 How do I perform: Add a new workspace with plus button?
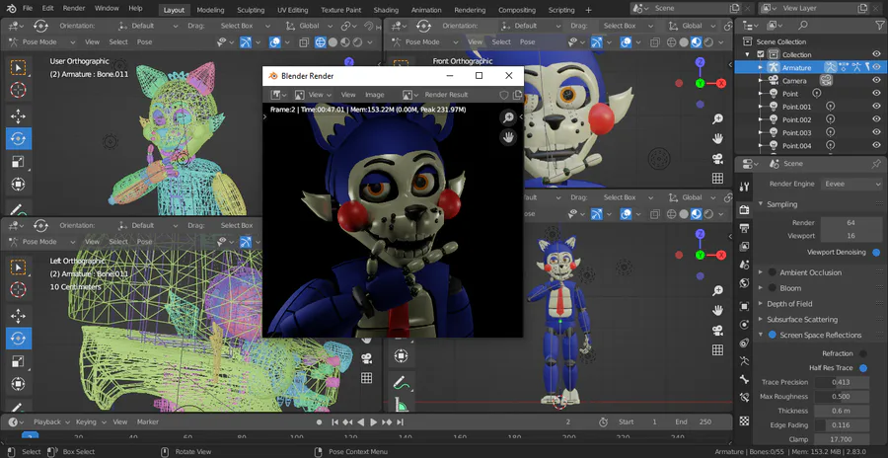[588, 10]
